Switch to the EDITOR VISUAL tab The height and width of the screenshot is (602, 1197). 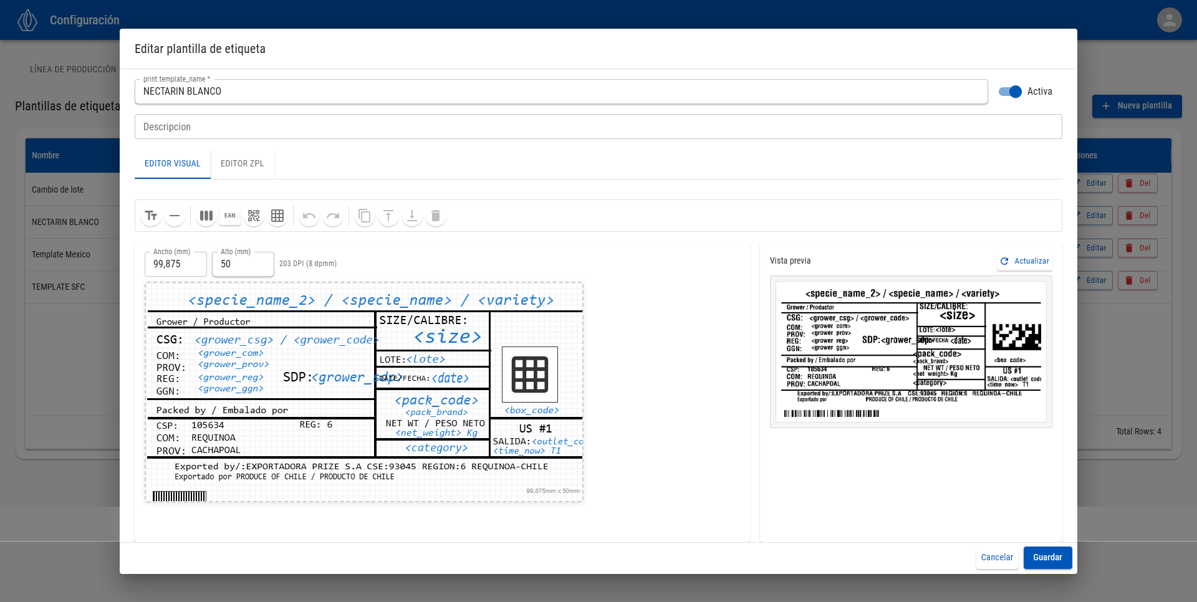173,164
